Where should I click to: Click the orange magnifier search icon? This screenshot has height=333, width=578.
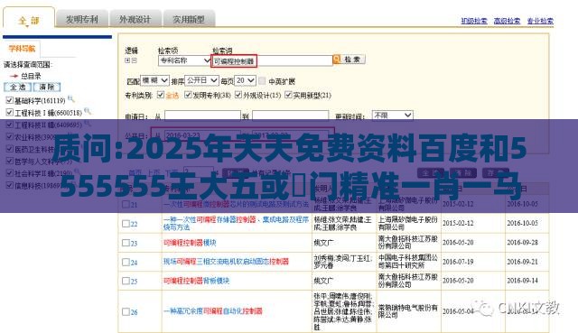tap(337, 60)
